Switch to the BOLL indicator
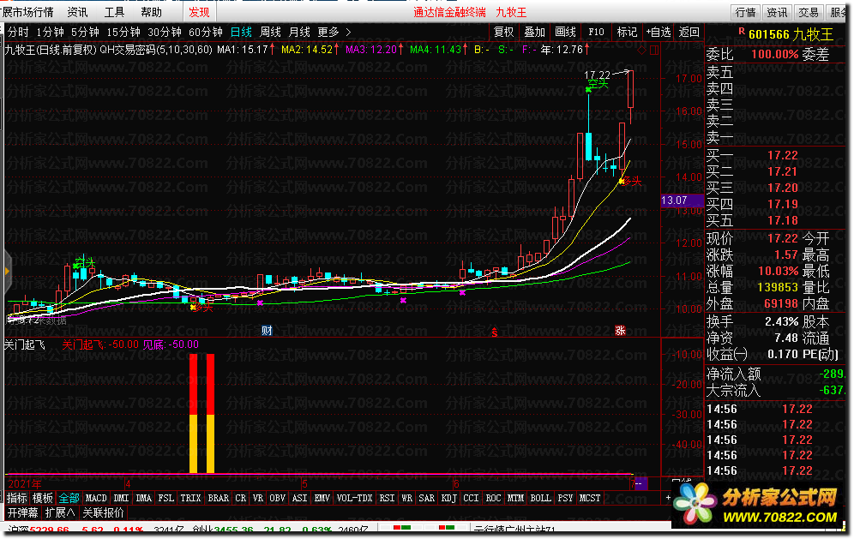Viewport: 854px width, 539px height. [540, 498]
